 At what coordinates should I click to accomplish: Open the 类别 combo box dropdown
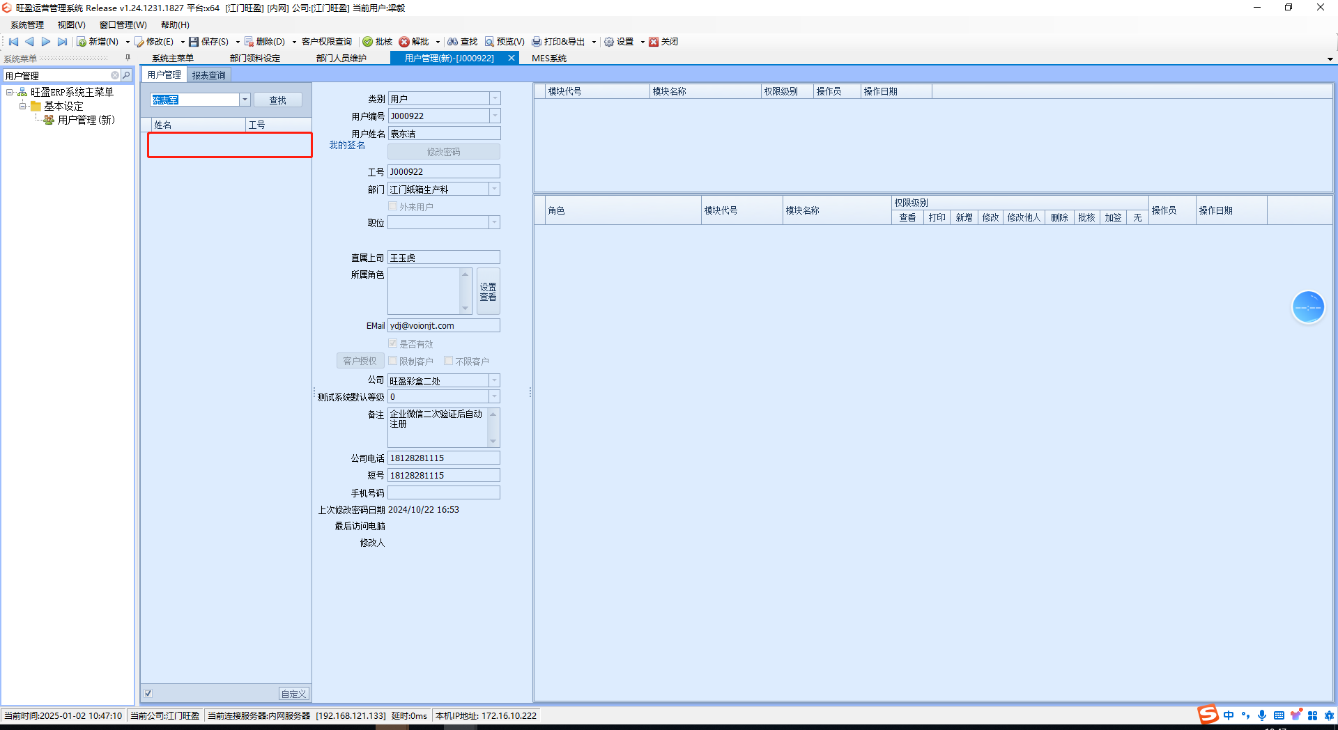(495, 98)
